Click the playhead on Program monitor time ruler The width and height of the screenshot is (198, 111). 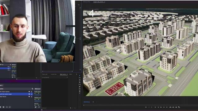coord(84,105)
